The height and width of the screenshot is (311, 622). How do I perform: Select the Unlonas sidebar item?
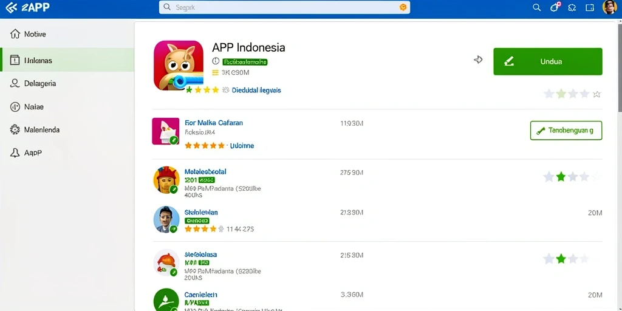click(x=67, y=60)
